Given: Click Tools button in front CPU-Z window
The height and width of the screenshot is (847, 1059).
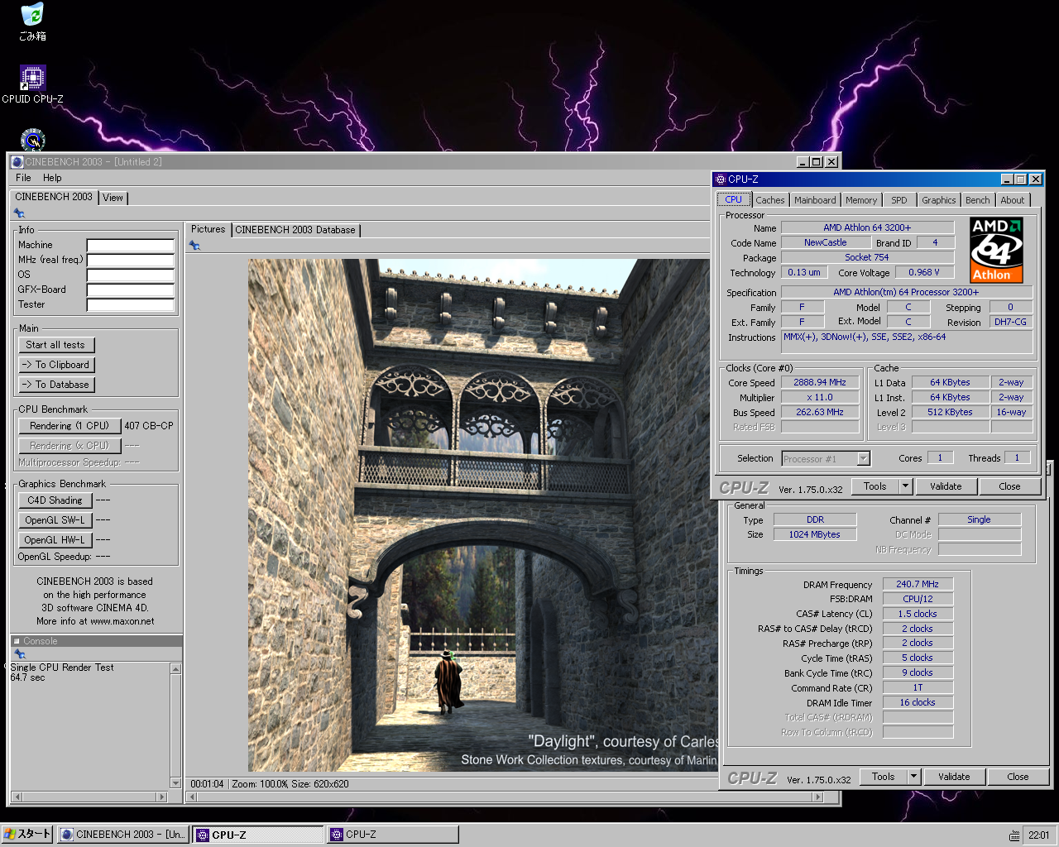Looking at the screenshot, I should [875, 486].
